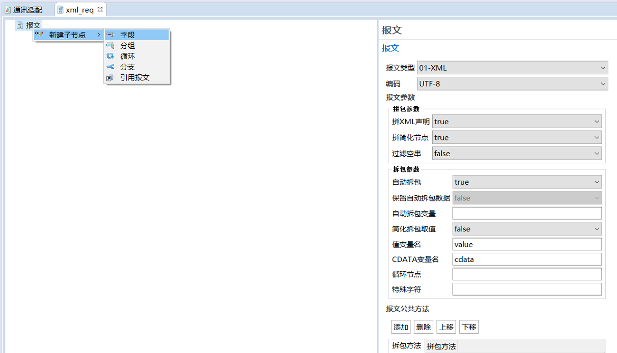Screen dimensions: 617x353
Task: Click the 值变量名 input field
Action: pyautogui.click(x=526, y=244)
